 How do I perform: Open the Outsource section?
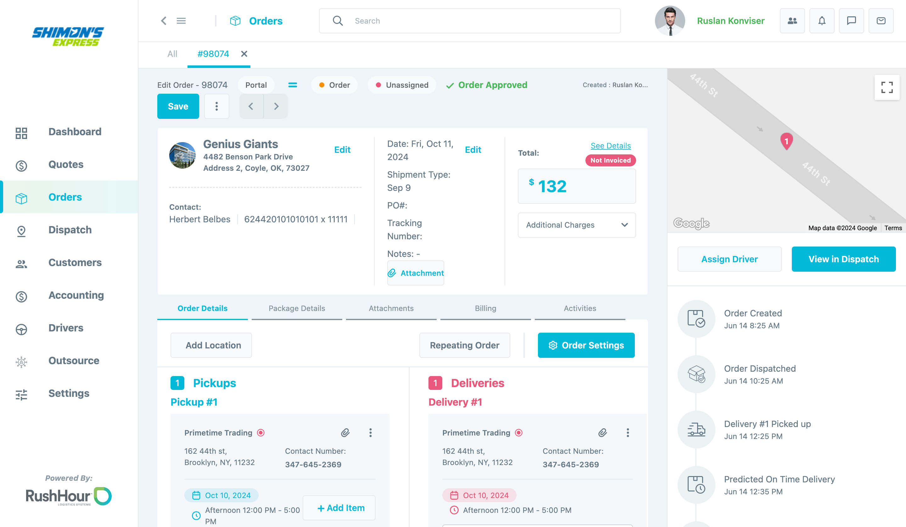(x=74, y=361)
